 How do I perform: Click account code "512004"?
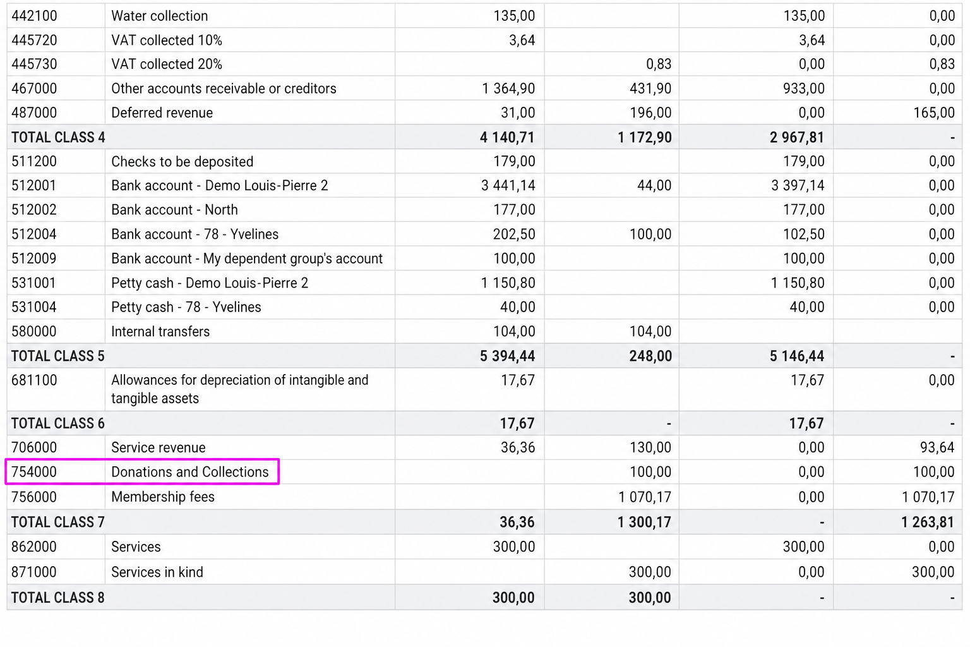(34, 234)
